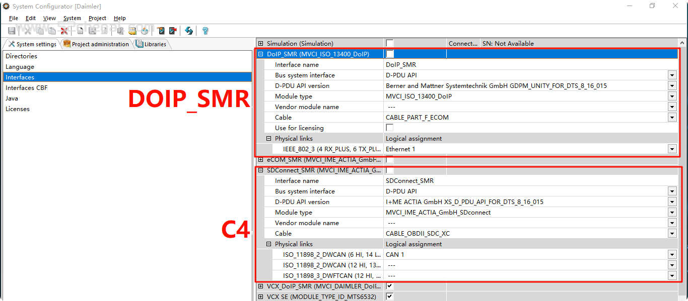The width and height of the screenshot is (688, 301).
Task: Click the import icon with orange arrow
Action: 161,31
